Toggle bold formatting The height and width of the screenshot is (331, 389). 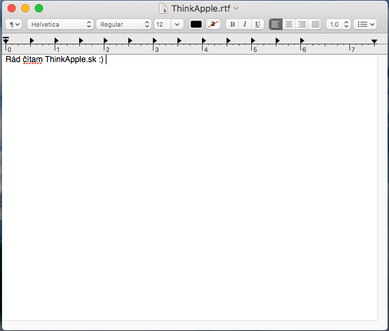(x=233, y=25)
